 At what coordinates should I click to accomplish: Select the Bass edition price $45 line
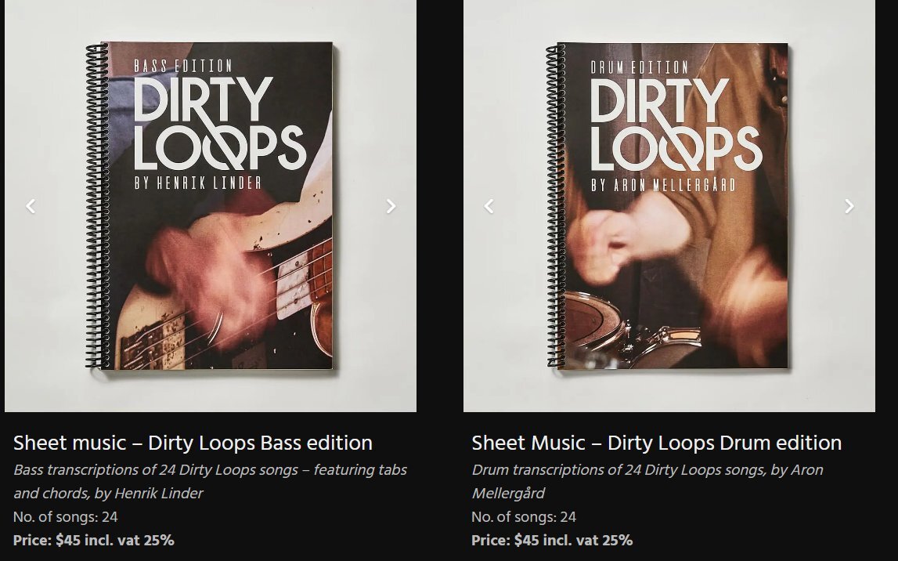94,541
